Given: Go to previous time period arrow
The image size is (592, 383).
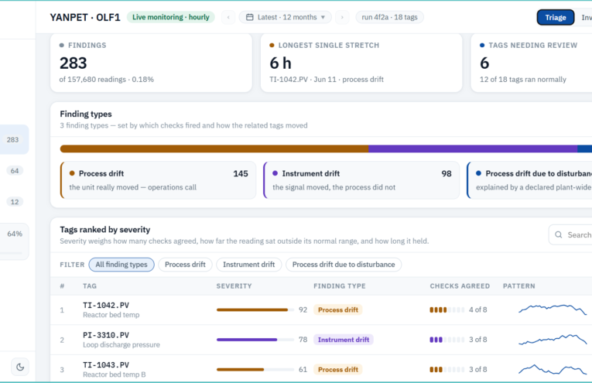Looking at the screenshot, I should pyautogui.click(x=228, y=17).
